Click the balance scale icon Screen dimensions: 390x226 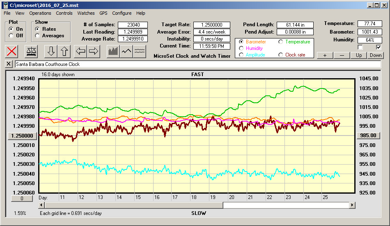tap(31, 51)
